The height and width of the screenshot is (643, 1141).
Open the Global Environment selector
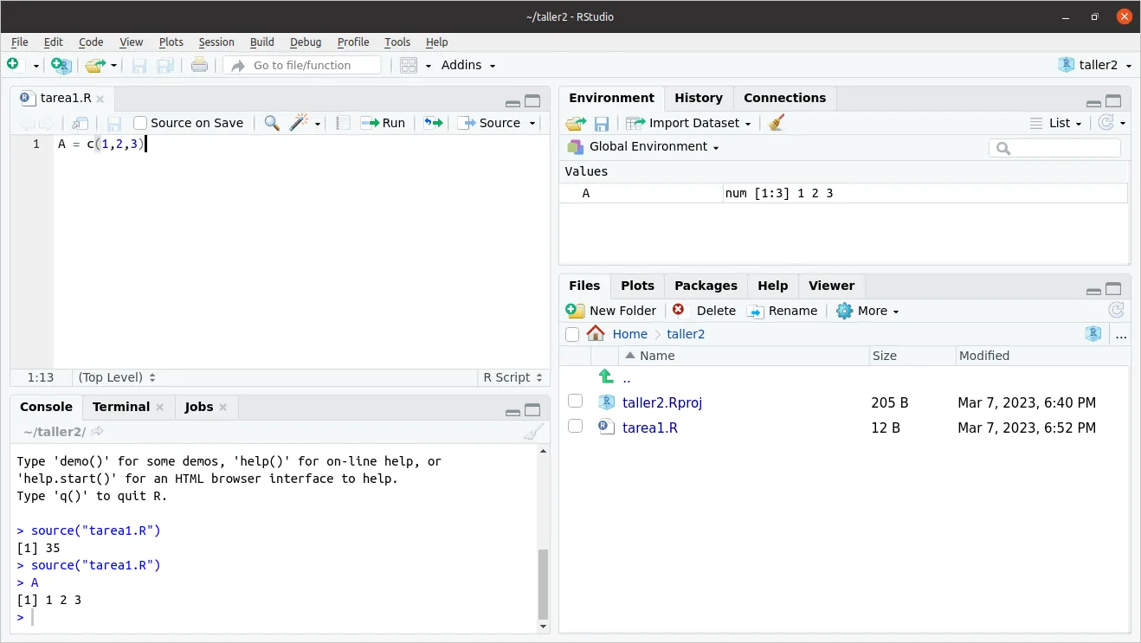(643, 146)
